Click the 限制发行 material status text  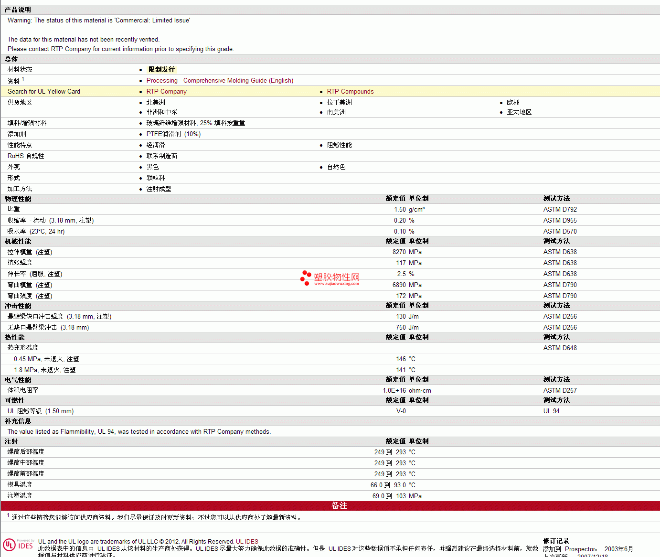[161, 70]
